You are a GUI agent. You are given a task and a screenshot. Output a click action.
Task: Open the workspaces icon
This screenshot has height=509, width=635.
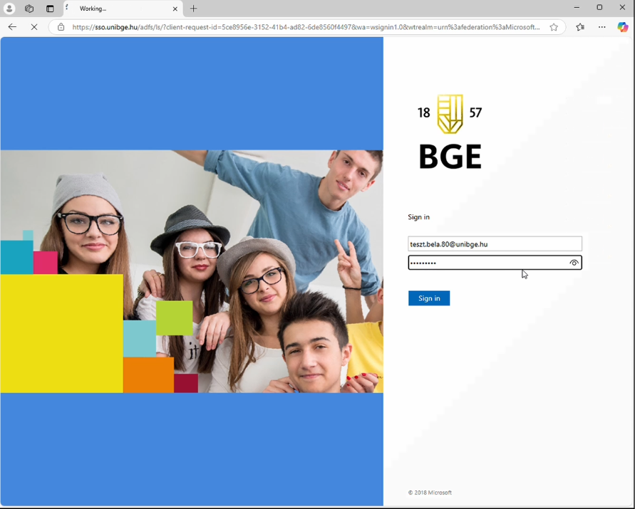[x=29, y=9]
